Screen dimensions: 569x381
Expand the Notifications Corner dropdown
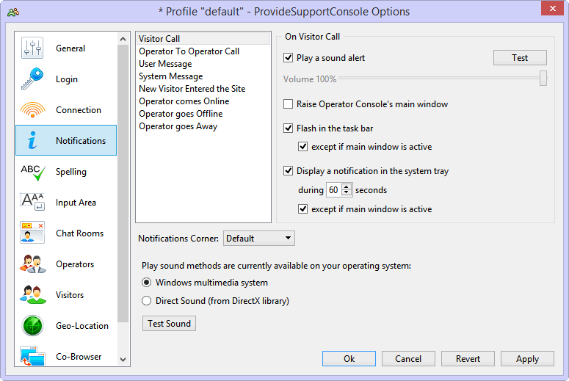click(258, 239)
